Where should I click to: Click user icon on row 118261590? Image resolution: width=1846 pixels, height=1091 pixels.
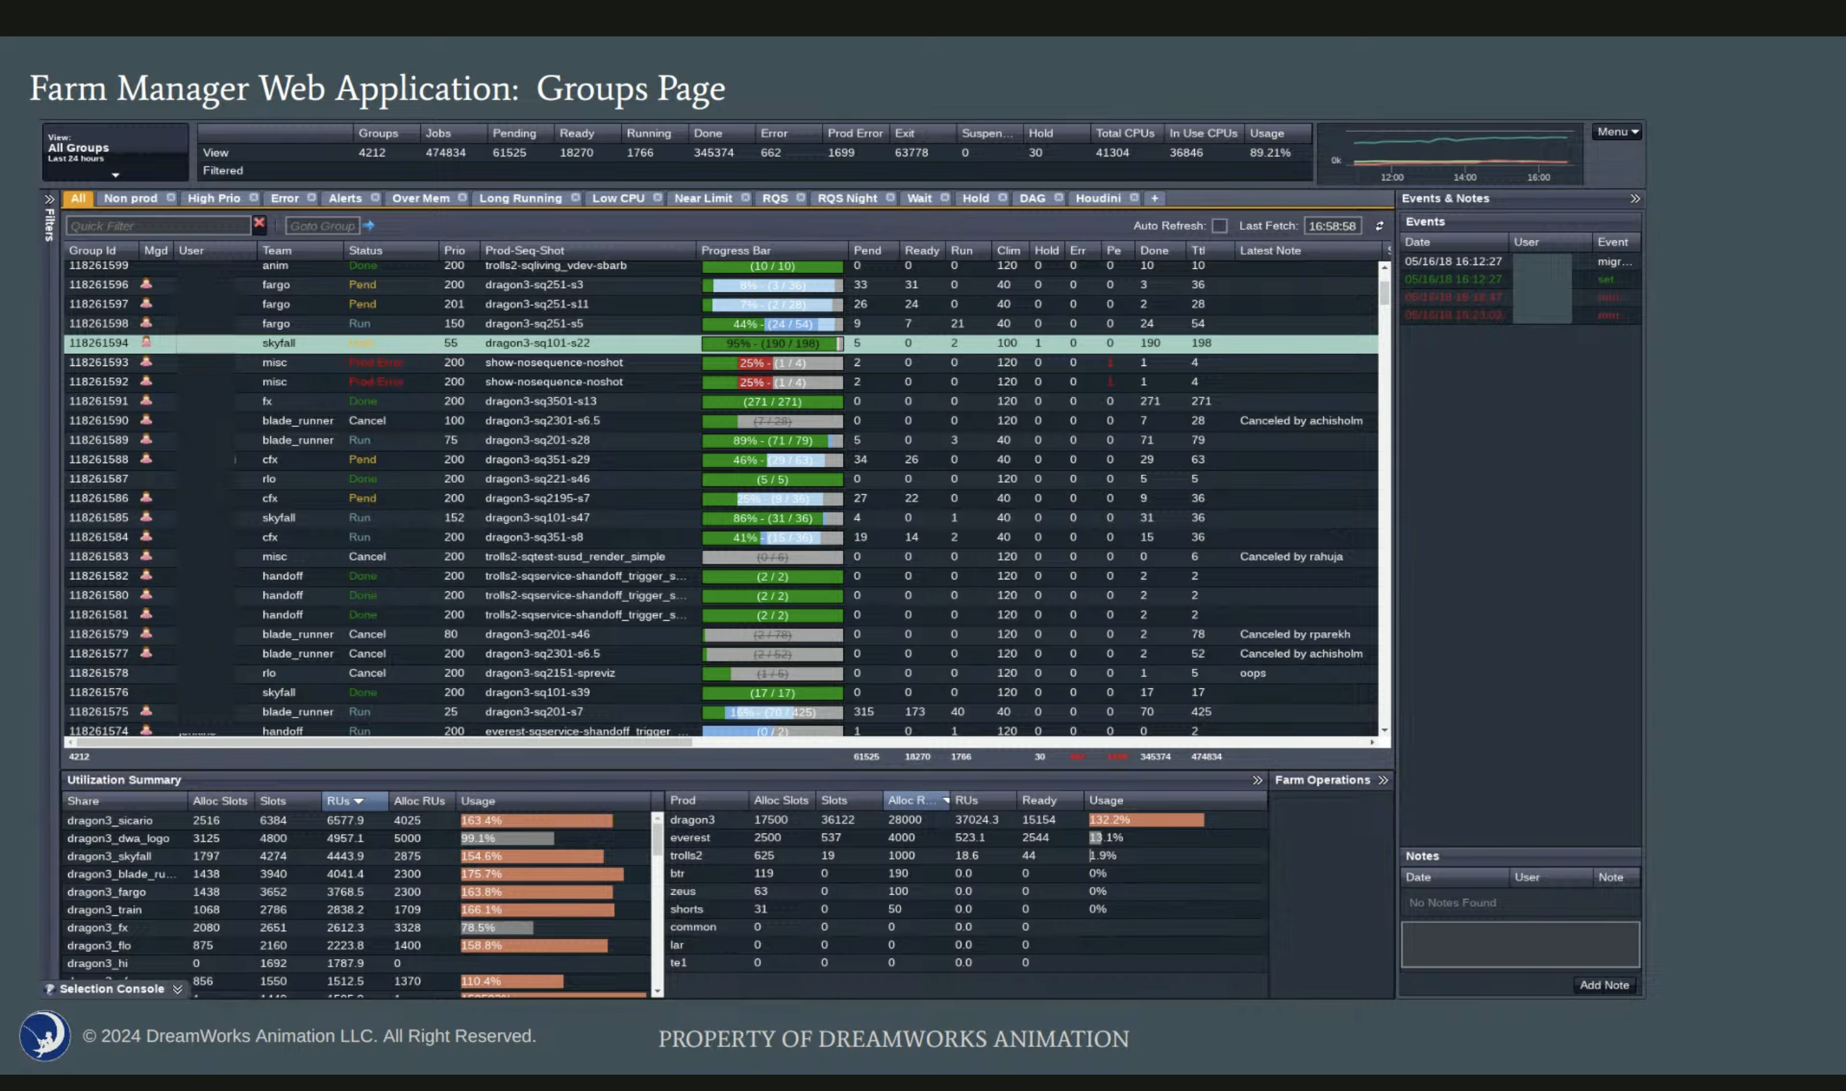(x=146, y=420)
